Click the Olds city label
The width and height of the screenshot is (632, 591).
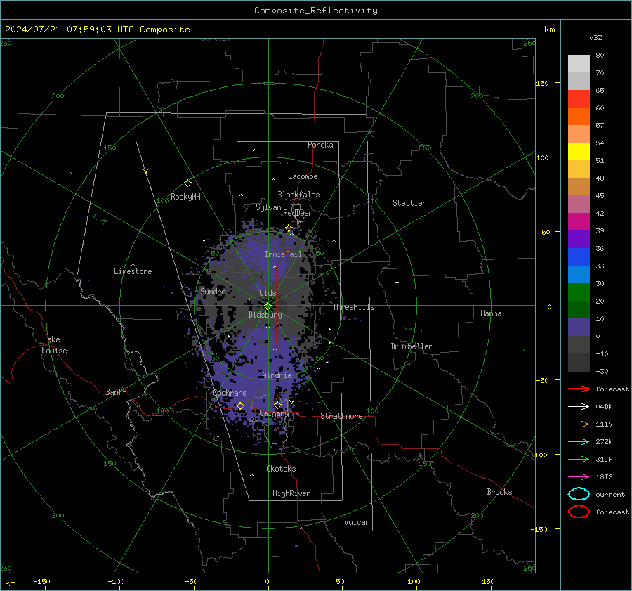coord(268,293)
